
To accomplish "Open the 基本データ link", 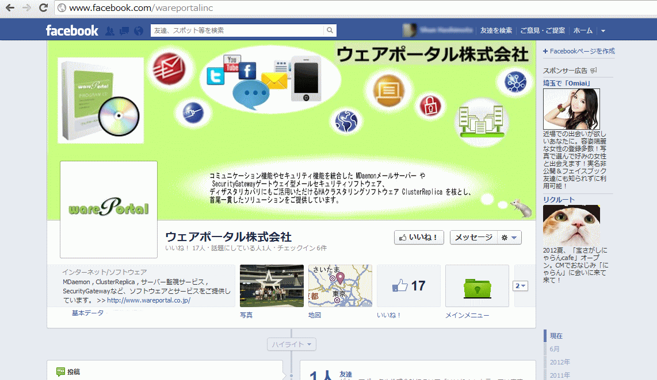I will click(x=87, y=313).
